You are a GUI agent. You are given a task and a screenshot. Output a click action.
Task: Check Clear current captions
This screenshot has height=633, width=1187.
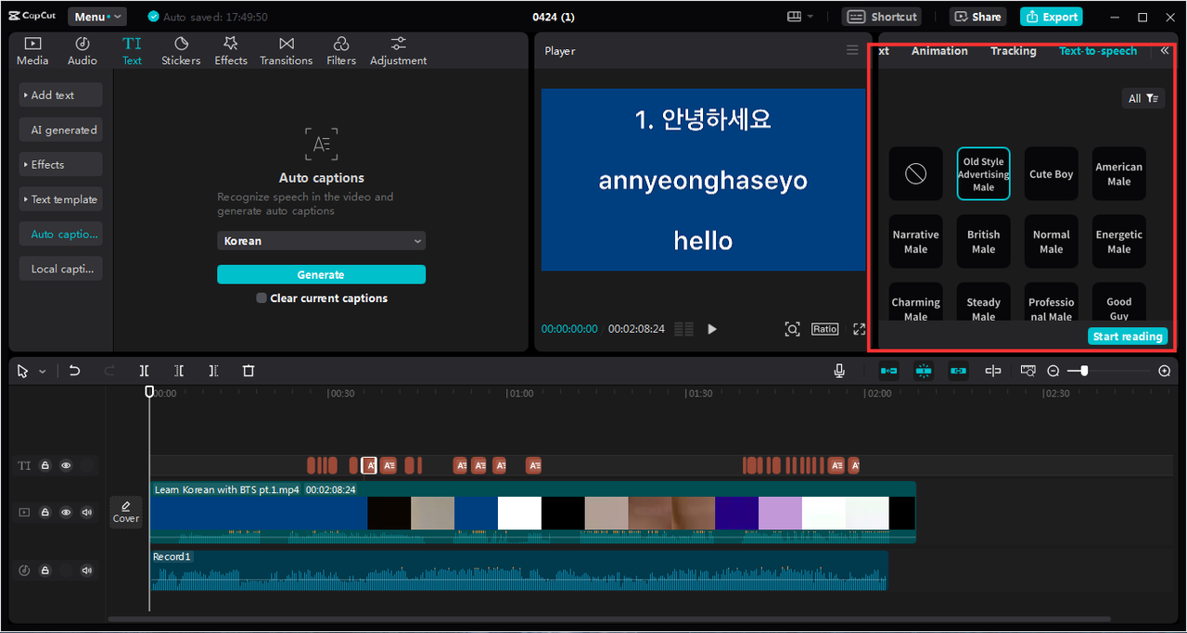[x=262, y=298]
